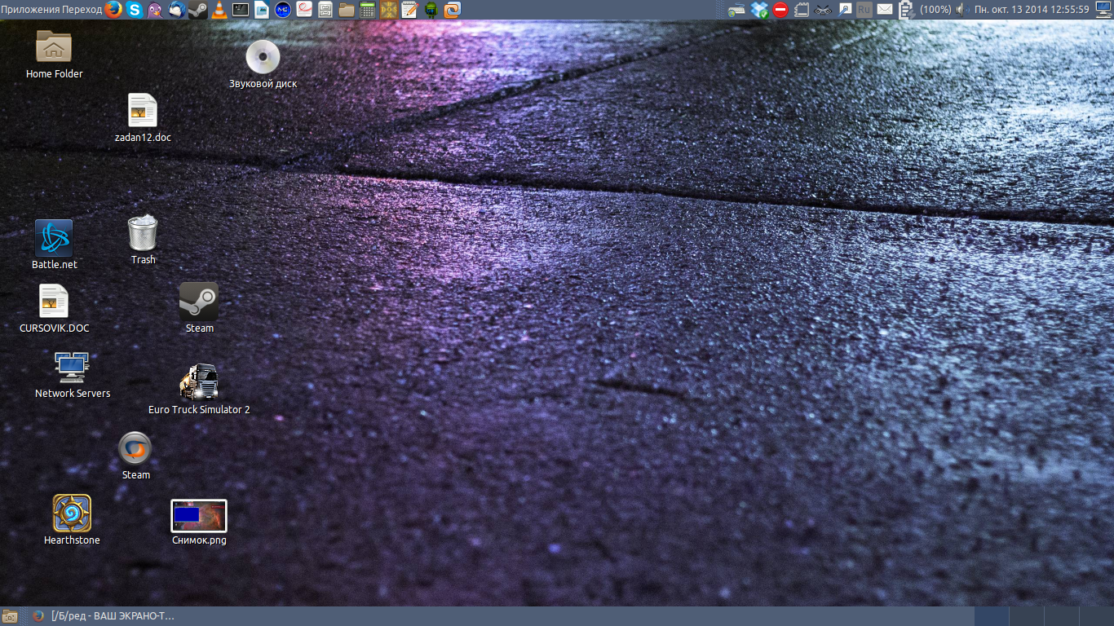1114x626 pixels.
Task: Click the volume speaker icon
Action: tap(960, 10)
